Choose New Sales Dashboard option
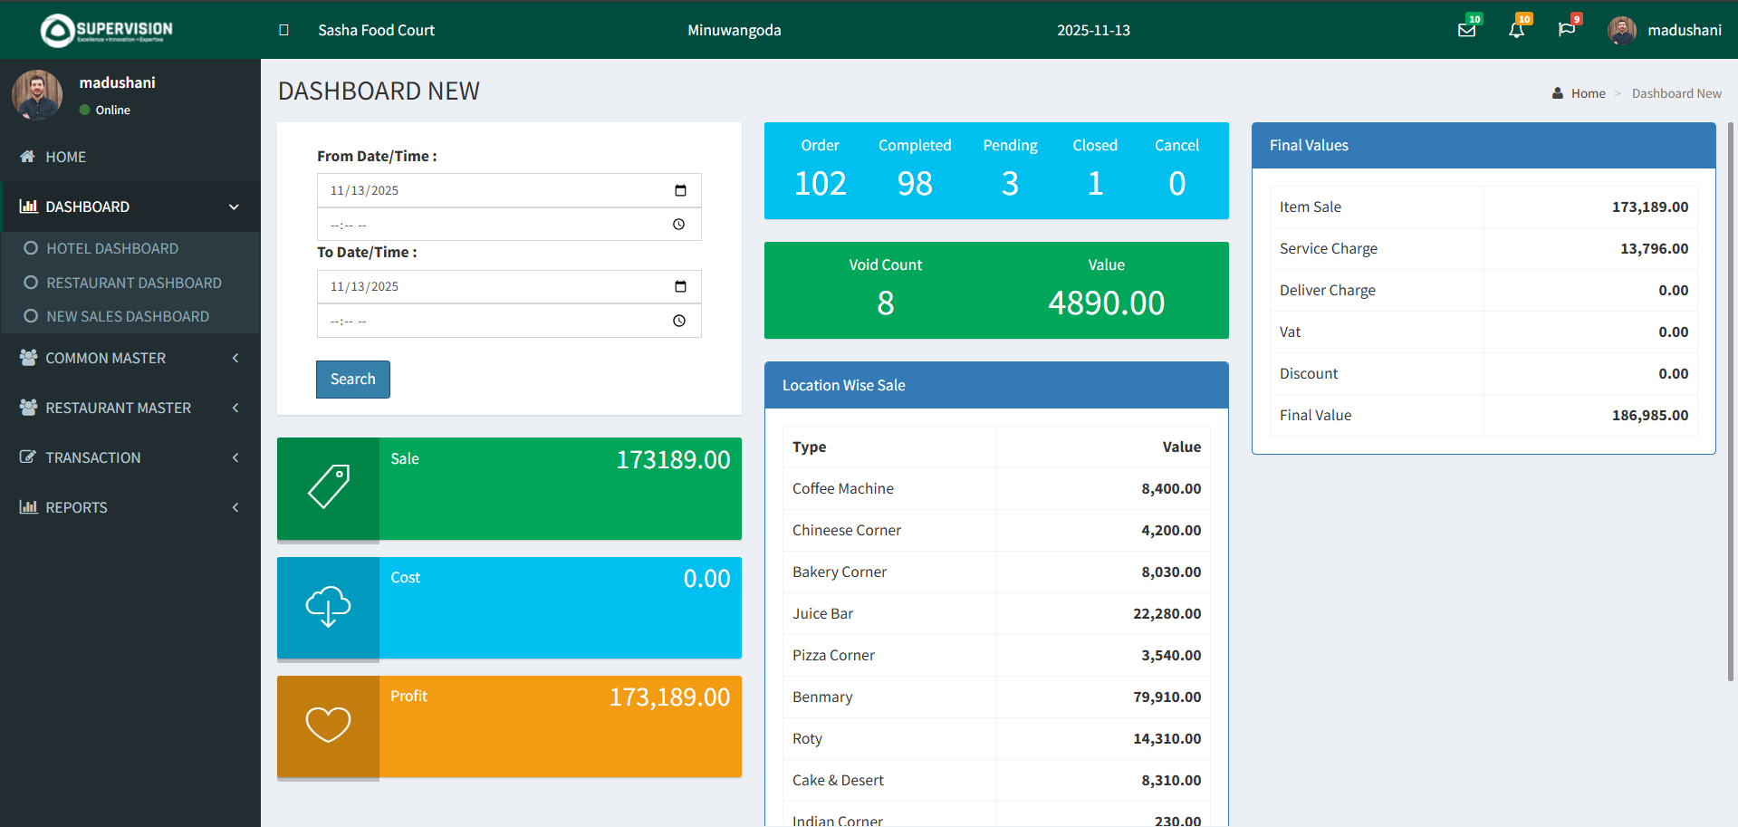The width and height of the screenshot is (1738, 827). [x=127, y=316]
